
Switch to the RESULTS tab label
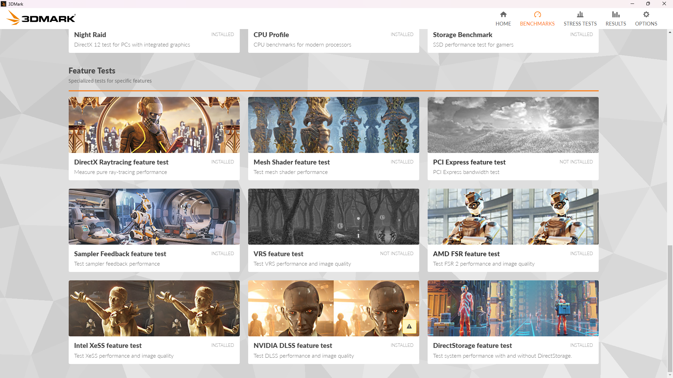click(x=616, y=24)
